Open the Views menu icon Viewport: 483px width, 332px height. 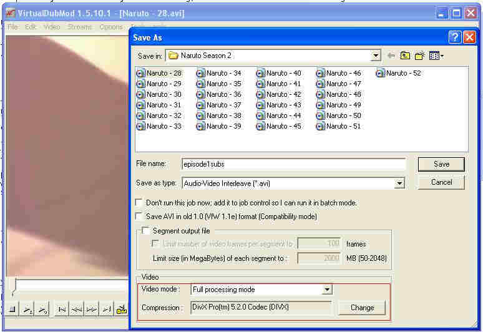436,56
